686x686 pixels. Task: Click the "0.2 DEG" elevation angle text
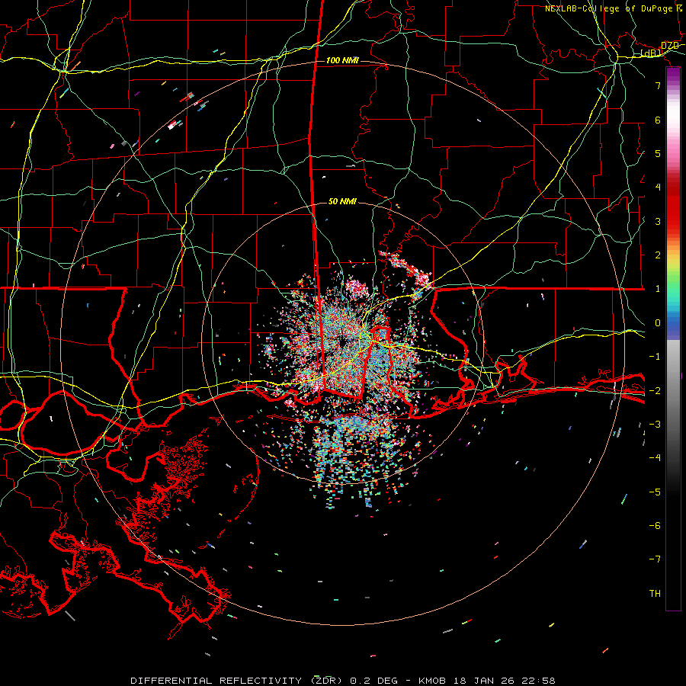(374, 681)
